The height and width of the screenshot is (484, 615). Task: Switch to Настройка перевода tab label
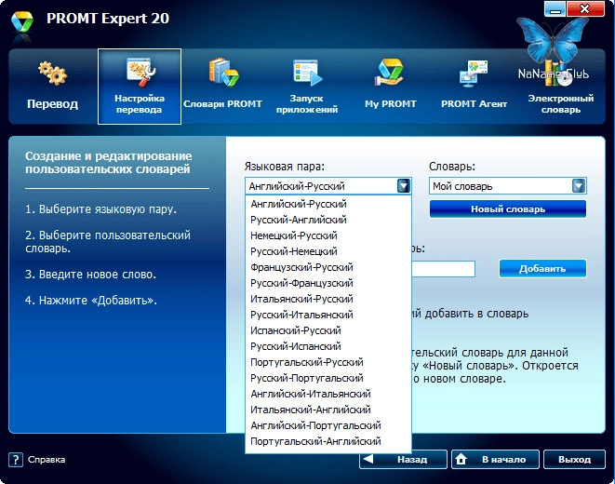(x=140, y=104)
